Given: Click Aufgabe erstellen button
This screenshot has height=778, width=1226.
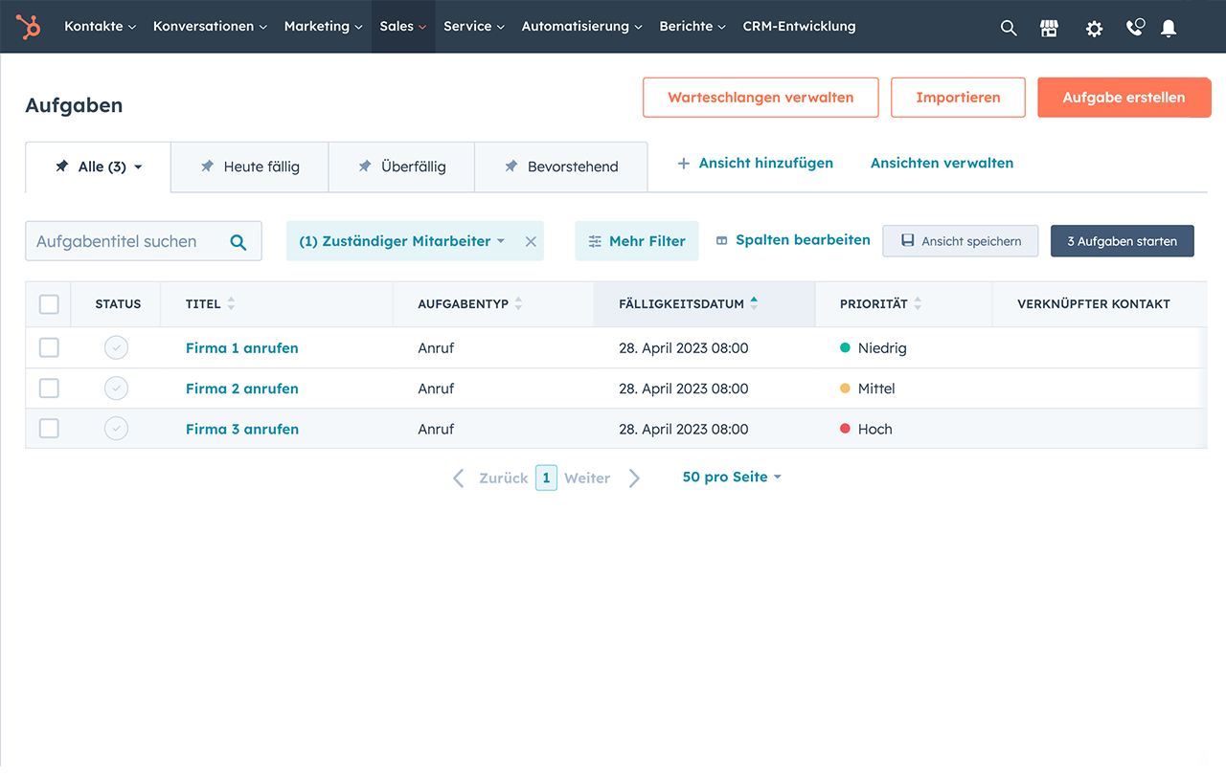Looking at the screenshot, I should click(x=1124, y=98).
